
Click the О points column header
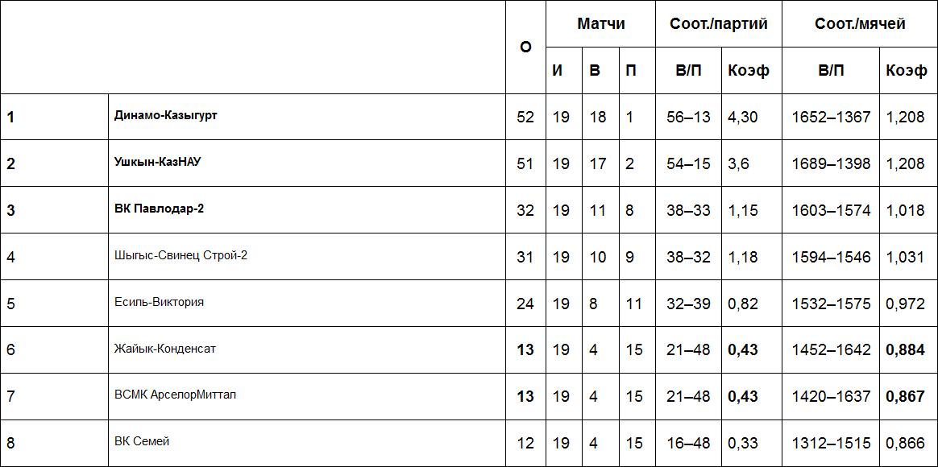coord(525,47)
